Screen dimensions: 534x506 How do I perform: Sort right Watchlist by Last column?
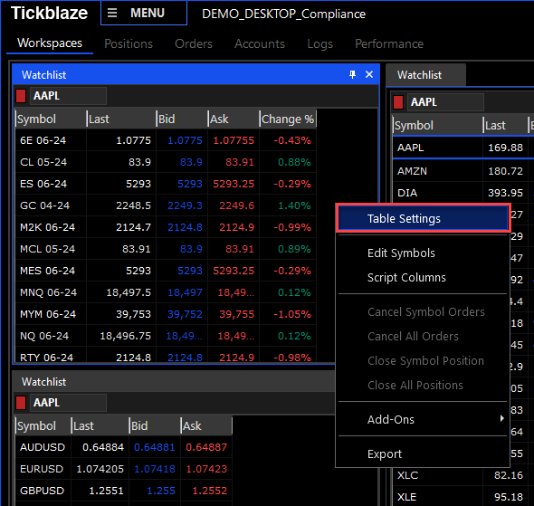coord(505,126)
